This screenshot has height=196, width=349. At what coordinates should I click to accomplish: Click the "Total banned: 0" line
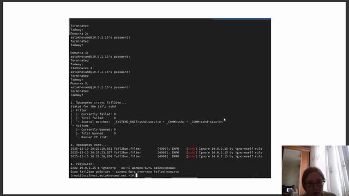tap(96, 133)
